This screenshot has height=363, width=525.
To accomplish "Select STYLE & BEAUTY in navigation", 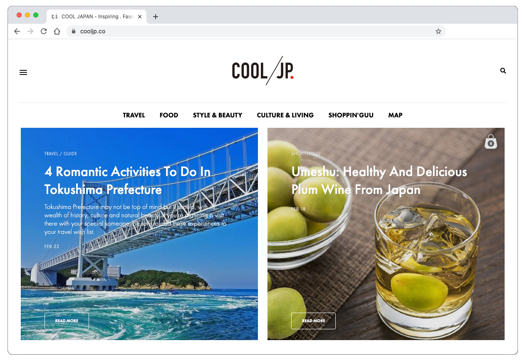I will [218, 115].
